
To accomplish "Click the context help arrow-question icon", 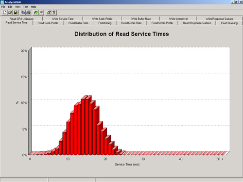I will 49,13.
